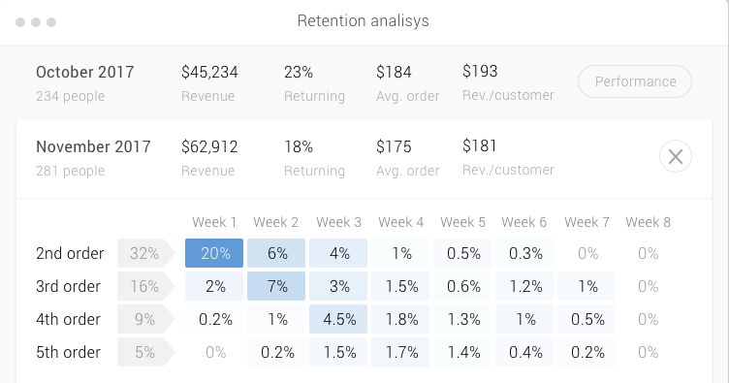The image size is (729, 383).
Task: Click the 7% Week 2 3rd order cell
Action: [x=276, y=286]
